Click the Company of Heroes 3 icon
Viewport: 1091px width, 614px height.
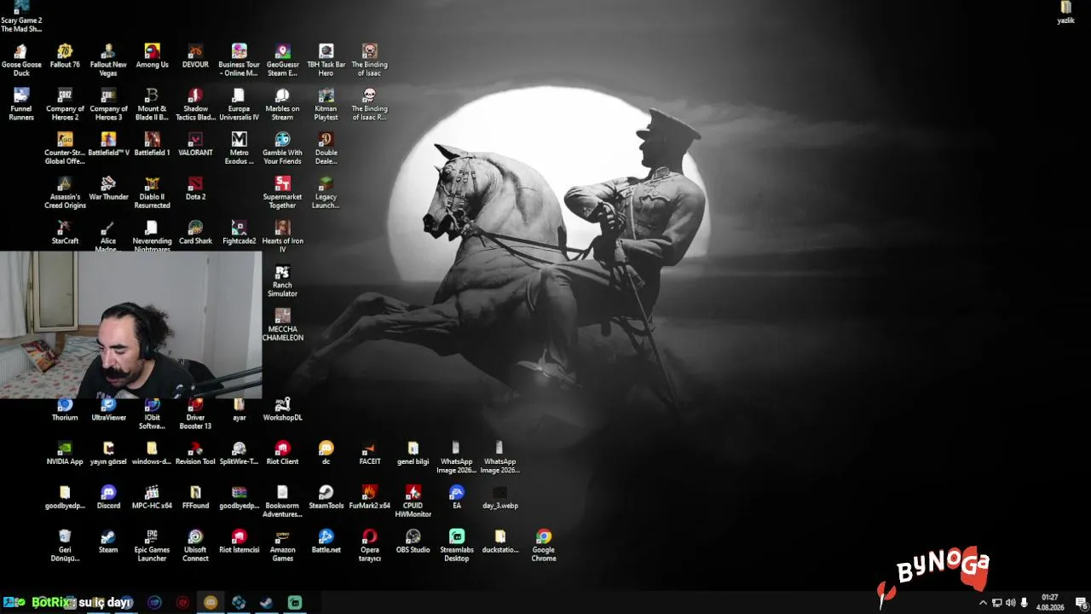coord(108,104)
